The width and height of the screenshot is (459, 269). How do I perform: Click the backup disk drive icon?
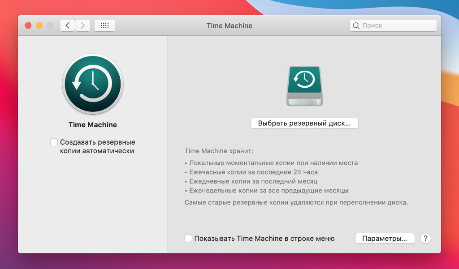[304, 86]
